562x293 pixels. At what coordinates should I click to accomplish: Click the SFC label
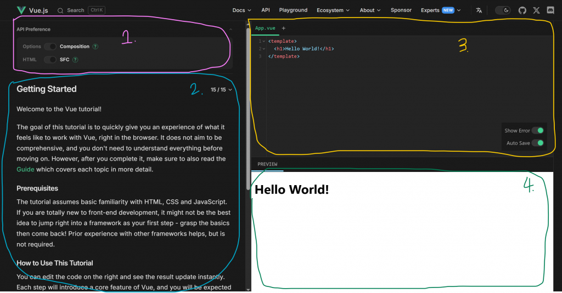click(x=65, y=60)
